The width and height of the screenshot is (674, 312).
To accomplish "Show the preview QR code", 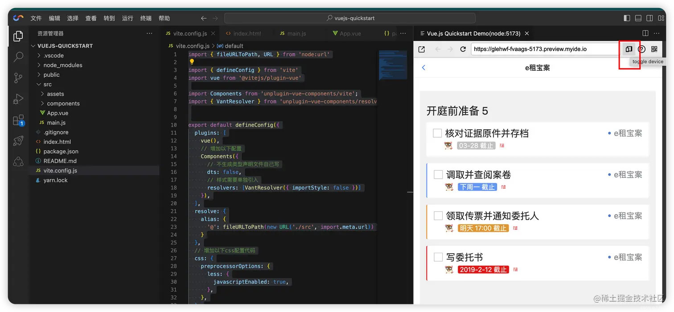I will tap(654, 49).
